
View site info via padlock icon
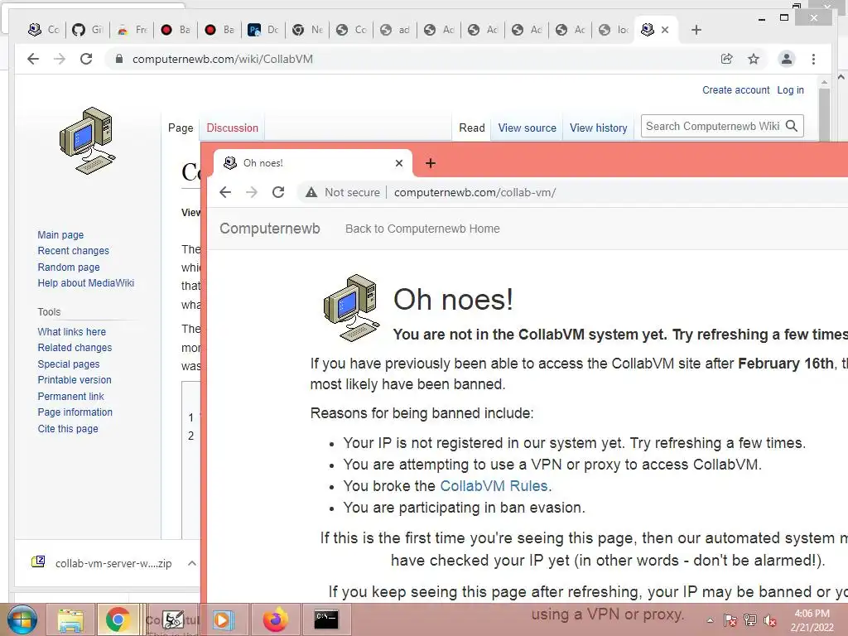point(119,59)
